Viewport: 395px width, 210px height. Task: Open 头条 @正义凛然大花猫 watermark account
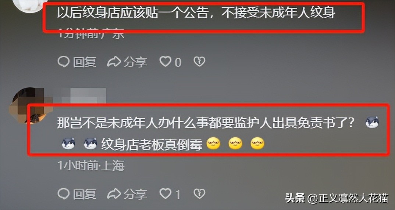coord(337,198)
